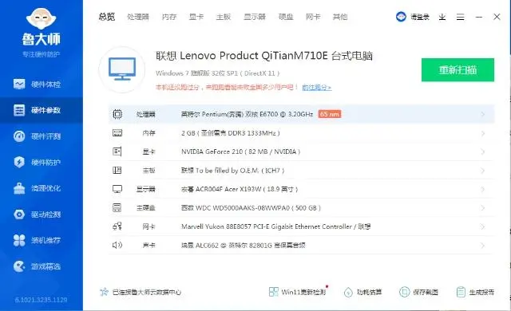Image resolution: width=511 pixels, height=311 pixels.
Task: Expand Acer X193W display row chevron
Action: (x=482, y=189)
